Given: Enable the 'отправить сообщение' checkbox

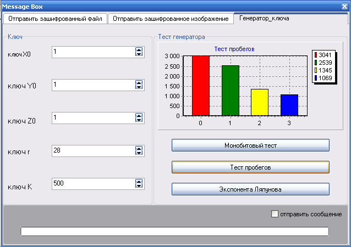Looking at the screenshot, I should (275, 214).
